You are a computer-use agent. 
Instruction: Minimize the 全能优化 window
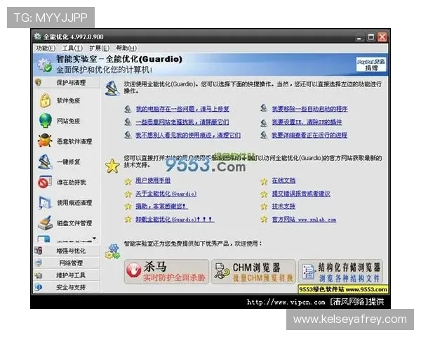359,37
